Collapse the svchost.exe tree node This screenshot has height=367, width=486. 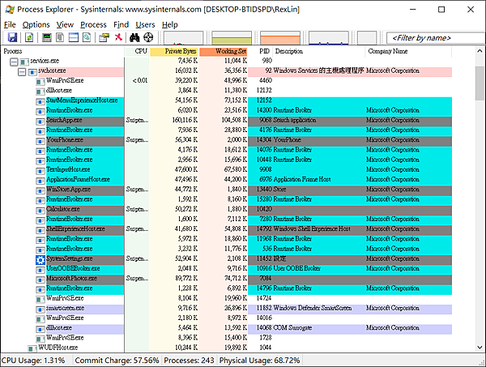pyautogui.click(x=22, y=72)
